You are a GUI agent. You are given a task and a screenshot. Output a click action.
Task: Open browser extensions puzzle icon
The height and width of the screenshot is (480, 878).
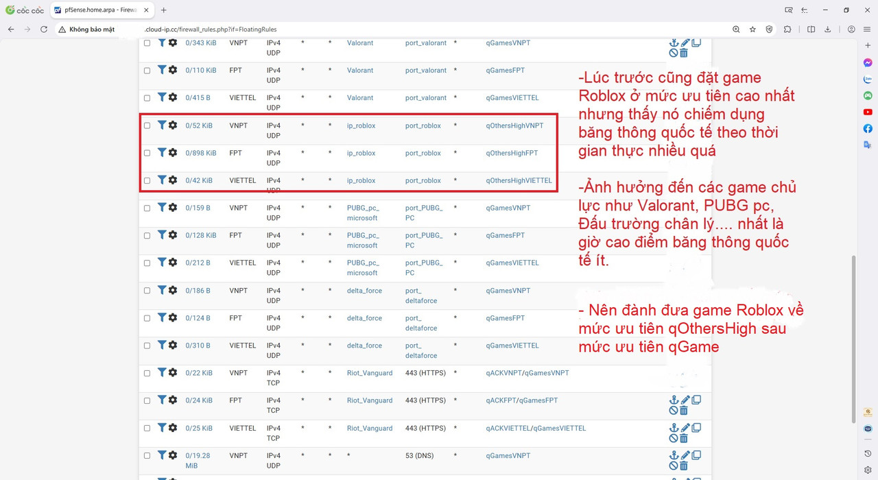(x=787, y=29)
